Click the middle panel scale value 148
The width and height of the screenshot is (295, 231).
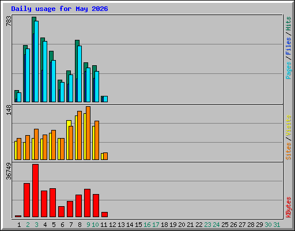coord(9,110)
